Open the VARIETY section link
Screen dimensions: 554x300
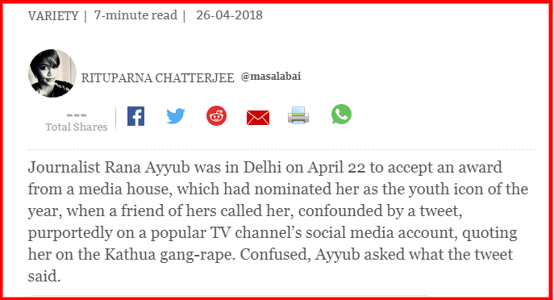53,16
